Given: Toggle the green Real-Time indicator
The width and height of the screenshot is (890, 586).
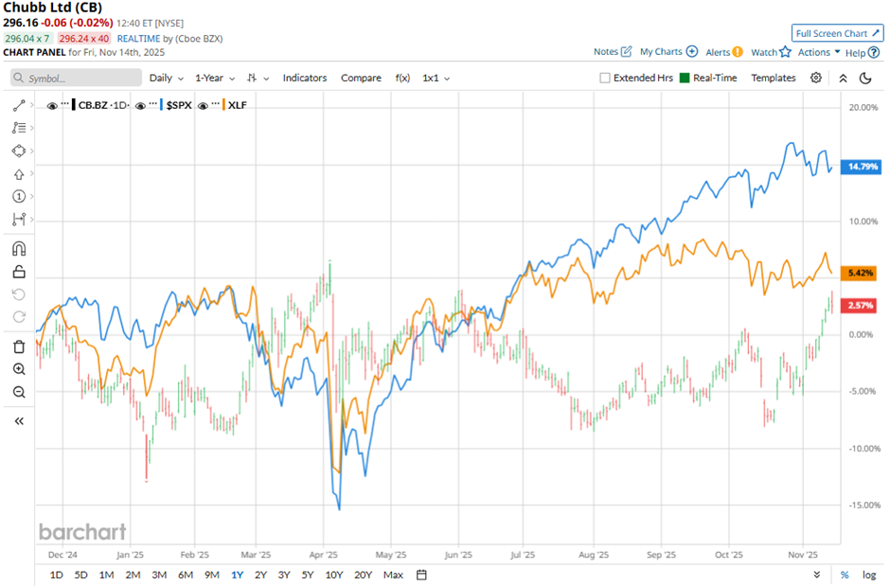Looking at the screenshot, I should click(x=685, y=78).
